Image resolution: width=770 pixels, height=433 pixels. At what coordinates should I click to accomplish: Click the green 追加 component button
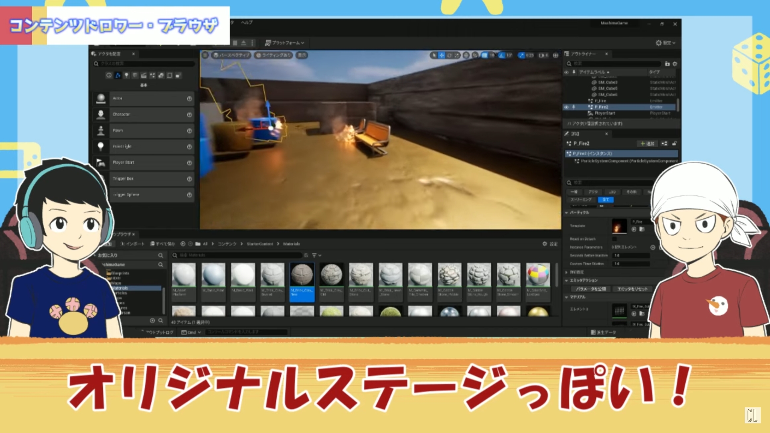point(647,144)
